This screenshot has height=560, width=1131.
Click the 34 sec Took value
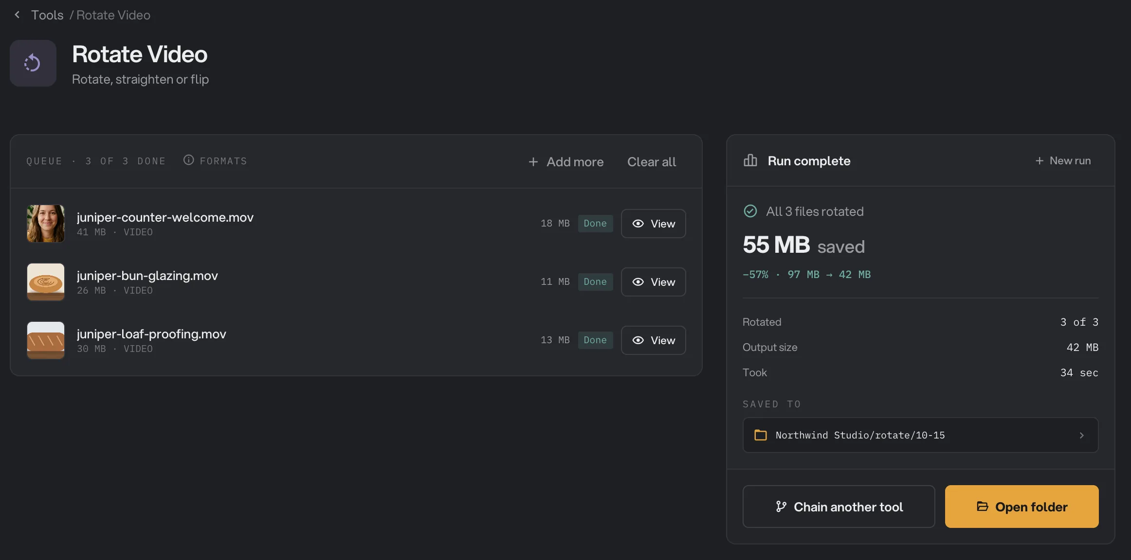[1079, 373]
